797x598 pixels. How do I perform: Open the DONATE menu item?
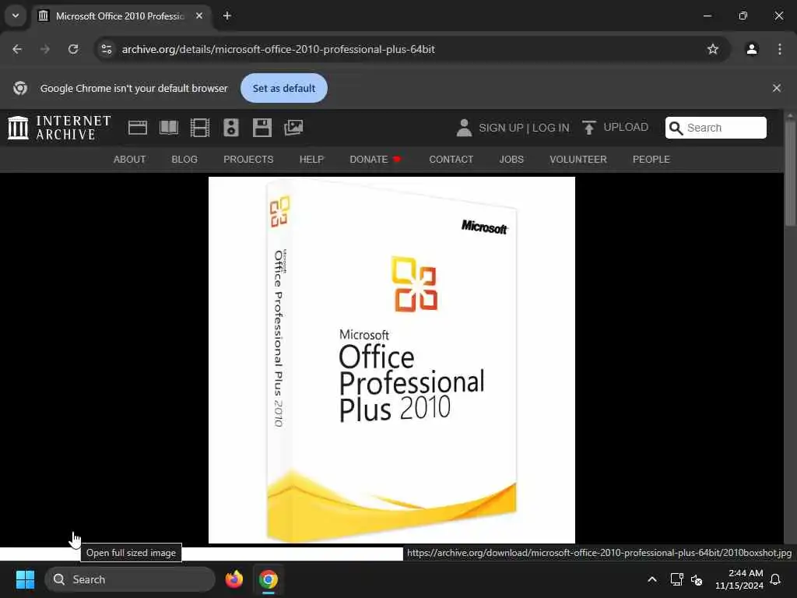pyautogui.click(x=375, y=159)
